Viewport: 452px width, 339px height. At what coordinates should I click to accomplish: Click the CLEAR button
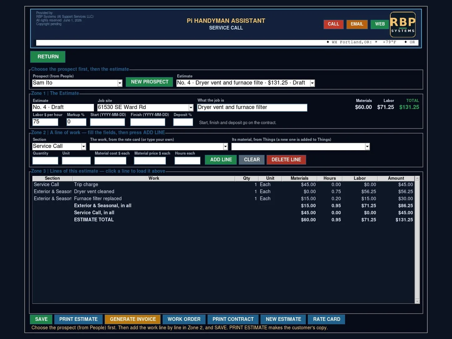coord(252,160)
